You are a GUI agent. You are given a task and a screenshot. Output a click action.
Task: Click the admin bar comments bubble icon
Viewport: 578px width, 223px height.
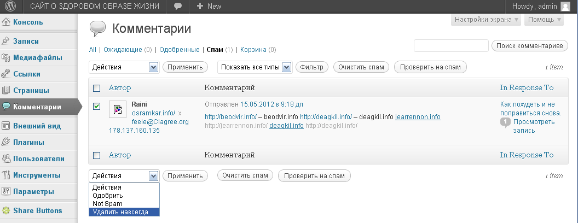point(178,6)
